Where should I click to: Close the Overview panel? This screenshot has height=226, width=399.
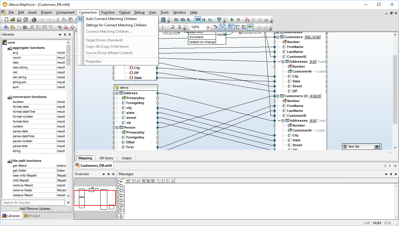click(x=113, y=174)
